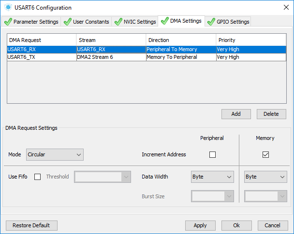Open the NVIC Settings tab
The image size is (294, 234).
(x=135, y=22)
